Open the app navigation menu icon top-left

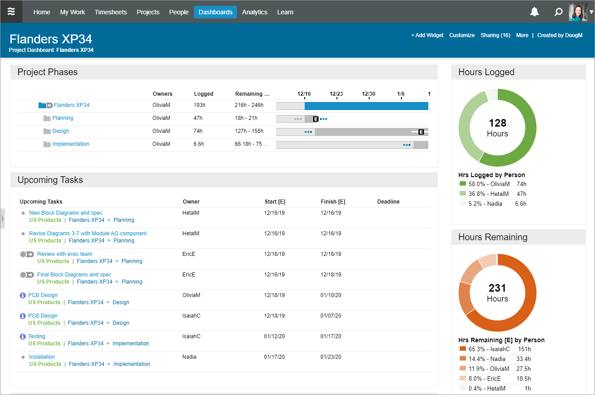(11, 11)
